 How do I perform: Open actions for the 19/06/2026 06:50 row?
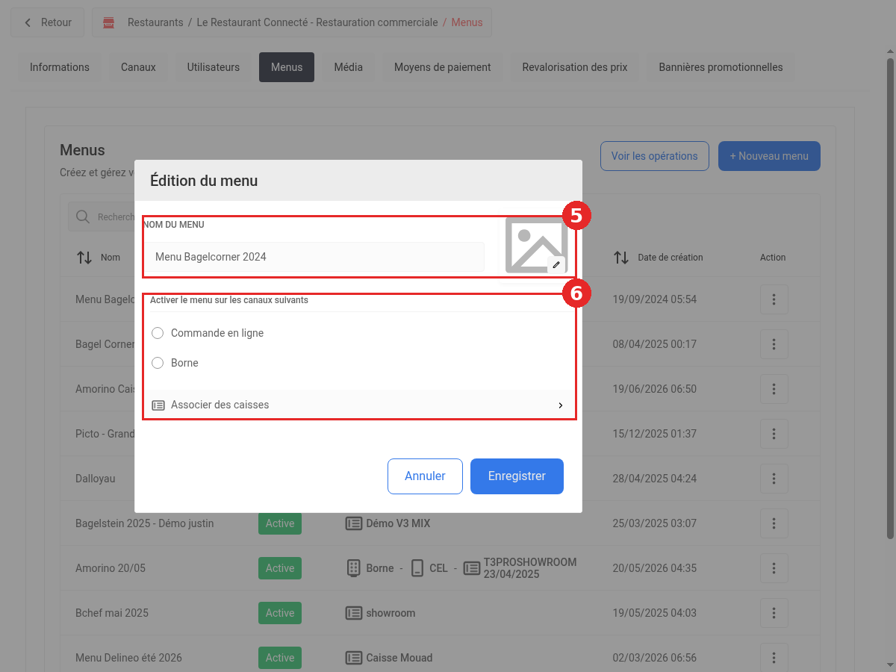pos(774,389)
